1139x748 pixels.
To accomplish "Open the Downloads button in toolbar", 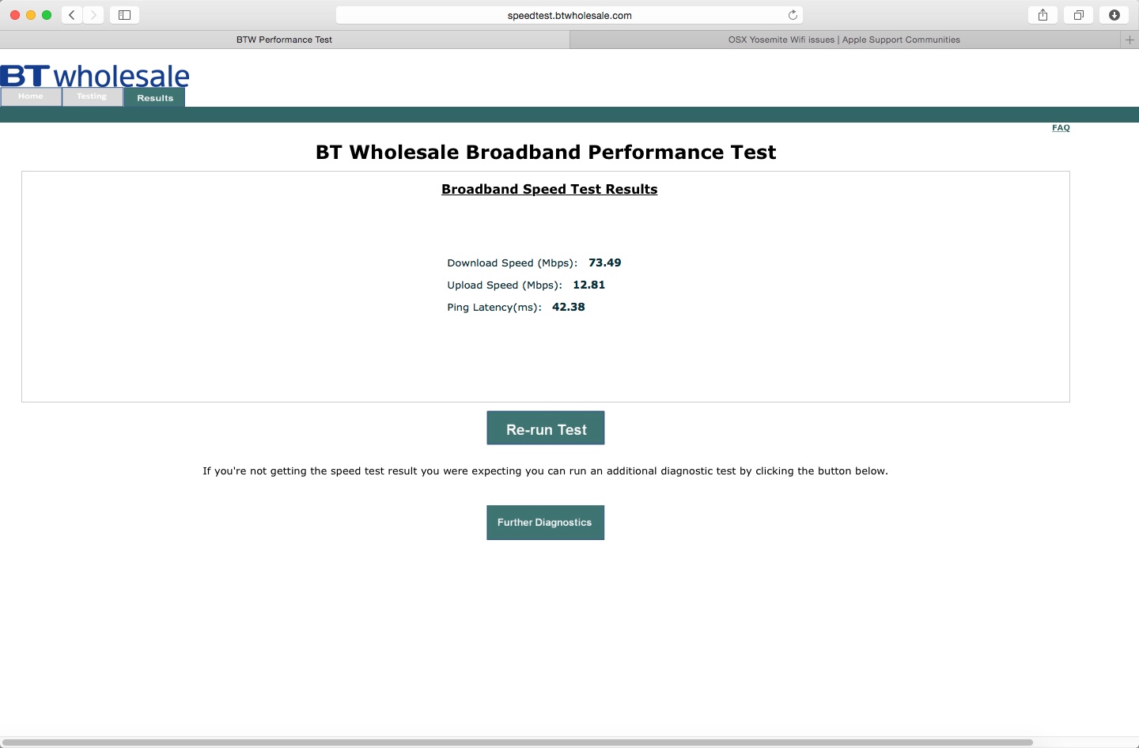I will (1114, 15).
